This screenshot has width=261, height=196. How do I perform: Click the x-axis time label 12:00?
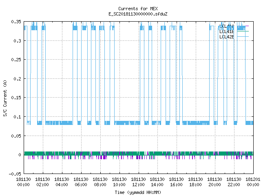pyautogui.click(x=138, y=185)
